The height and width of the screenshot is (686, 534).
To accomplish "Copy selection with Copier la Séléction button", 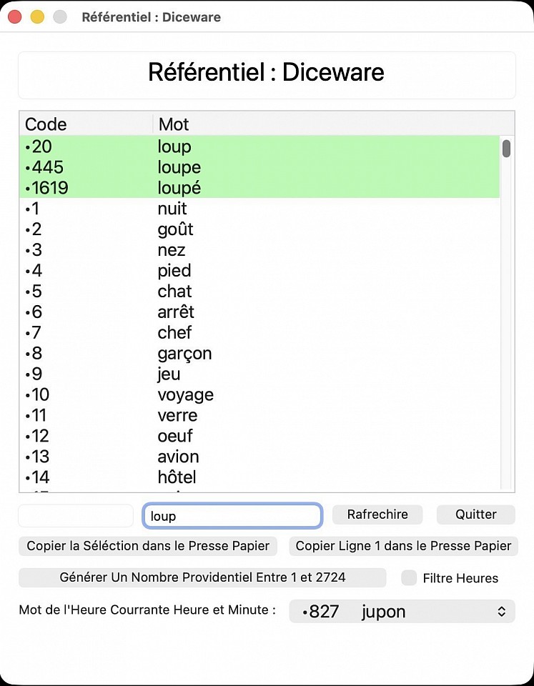I will click(x=148, y=546).
